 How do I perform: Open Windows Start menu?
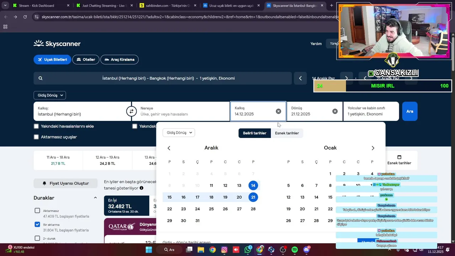point(149,250)
